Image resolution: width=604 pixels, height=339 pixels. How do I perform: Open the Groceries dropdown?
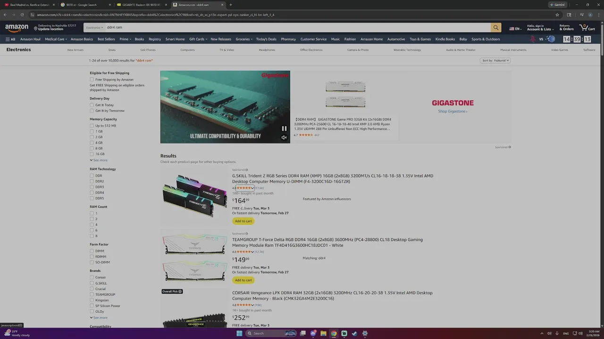244,39
